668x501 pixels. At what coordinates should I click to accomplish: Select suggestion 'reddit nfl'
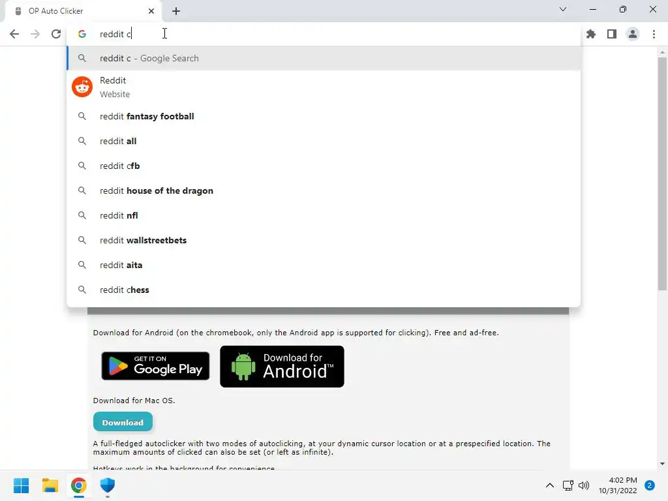tap(324, 215)
